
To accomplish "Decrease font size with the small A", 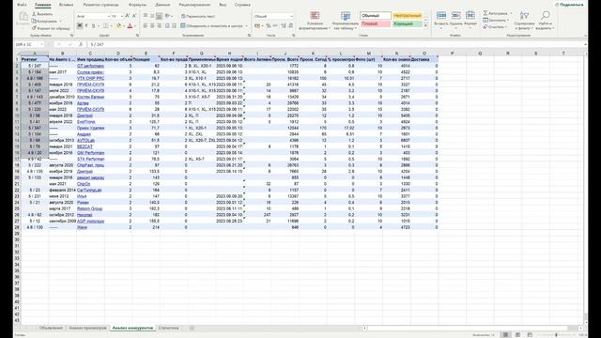I will [134, 16].
